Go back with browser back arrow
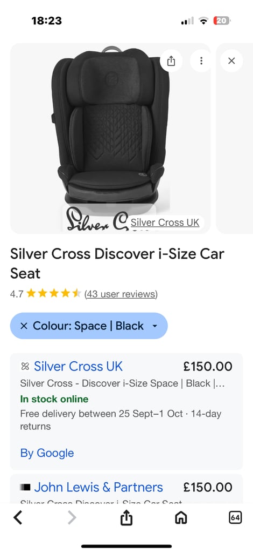The height and width of the screenshot is (553, 253). pyautogui.click(x=18, y=518)
